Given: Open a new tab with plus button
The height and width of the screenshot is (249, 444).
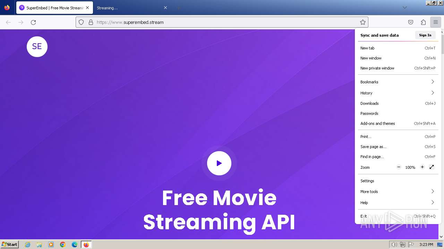Looking at the screenshot, I should click(x=178, y=8).
